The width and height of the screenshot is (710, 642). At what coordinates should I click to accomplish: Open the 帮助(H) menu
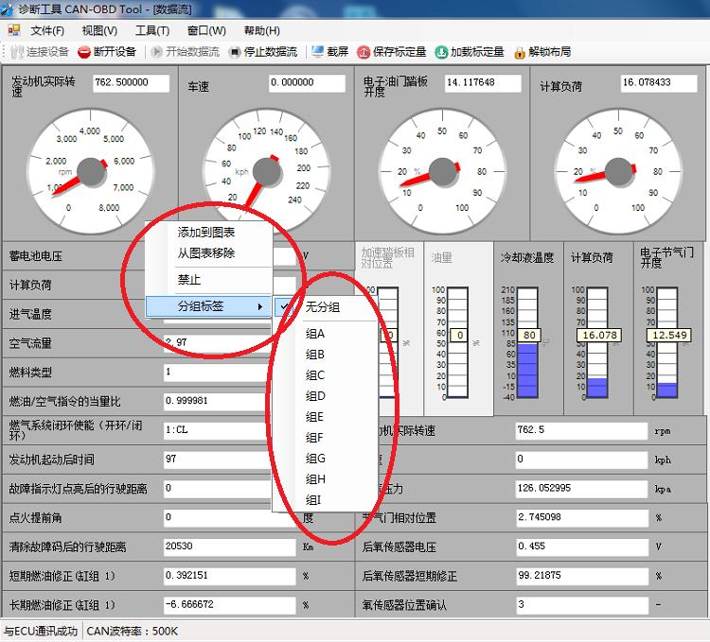pyautogui.click(x=261, y=30)
